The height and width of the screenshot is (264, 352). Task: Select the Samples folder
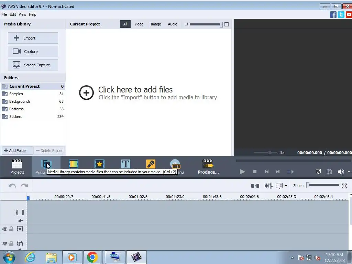(x=33, y=94)
